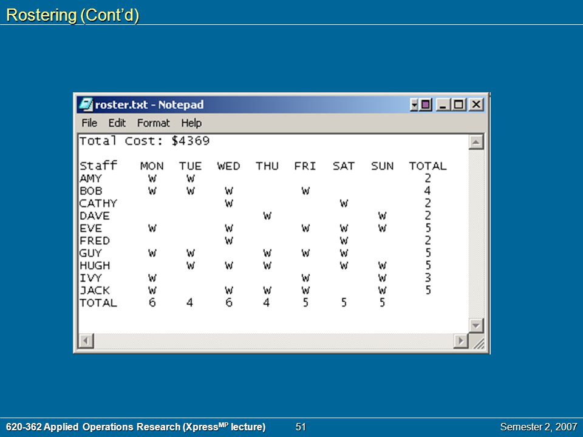The width and height of the screenshot is (583, 437).
Task: Click the Monday total 6 in bottom row
Action: click(152, 302)
